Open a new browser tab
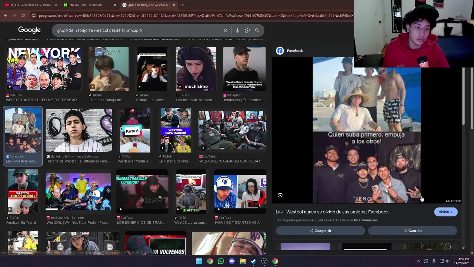Image resolution: width=474 pixels, height=267 pixels. (x=183, y=5)
